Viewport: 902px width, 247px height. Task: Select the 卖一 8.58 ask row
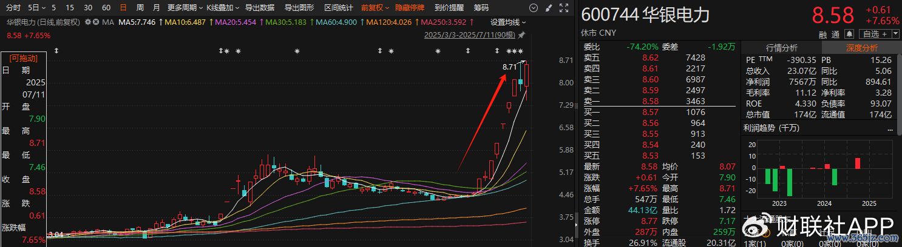[659, 100]
